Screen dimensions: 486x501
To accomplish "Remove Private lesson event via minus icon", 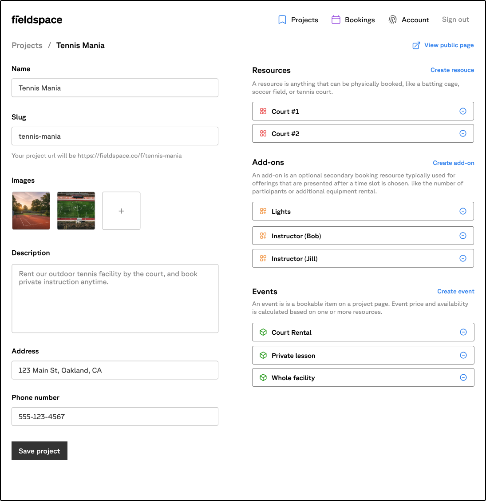I will tap(463, 355).
